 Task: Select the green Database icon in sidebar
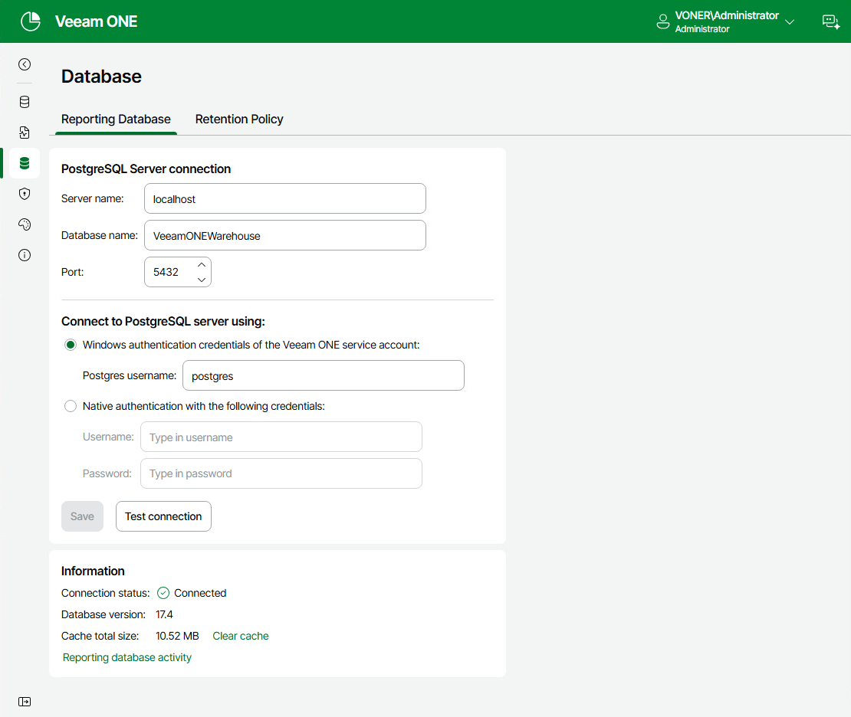(x=25, y=163)
